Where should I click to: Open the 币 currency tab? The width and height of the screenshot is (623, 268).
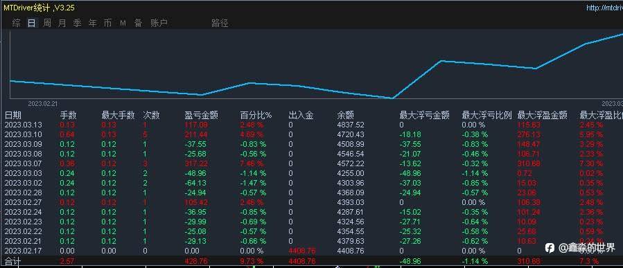pyautogui.click(x=107, y=23)
